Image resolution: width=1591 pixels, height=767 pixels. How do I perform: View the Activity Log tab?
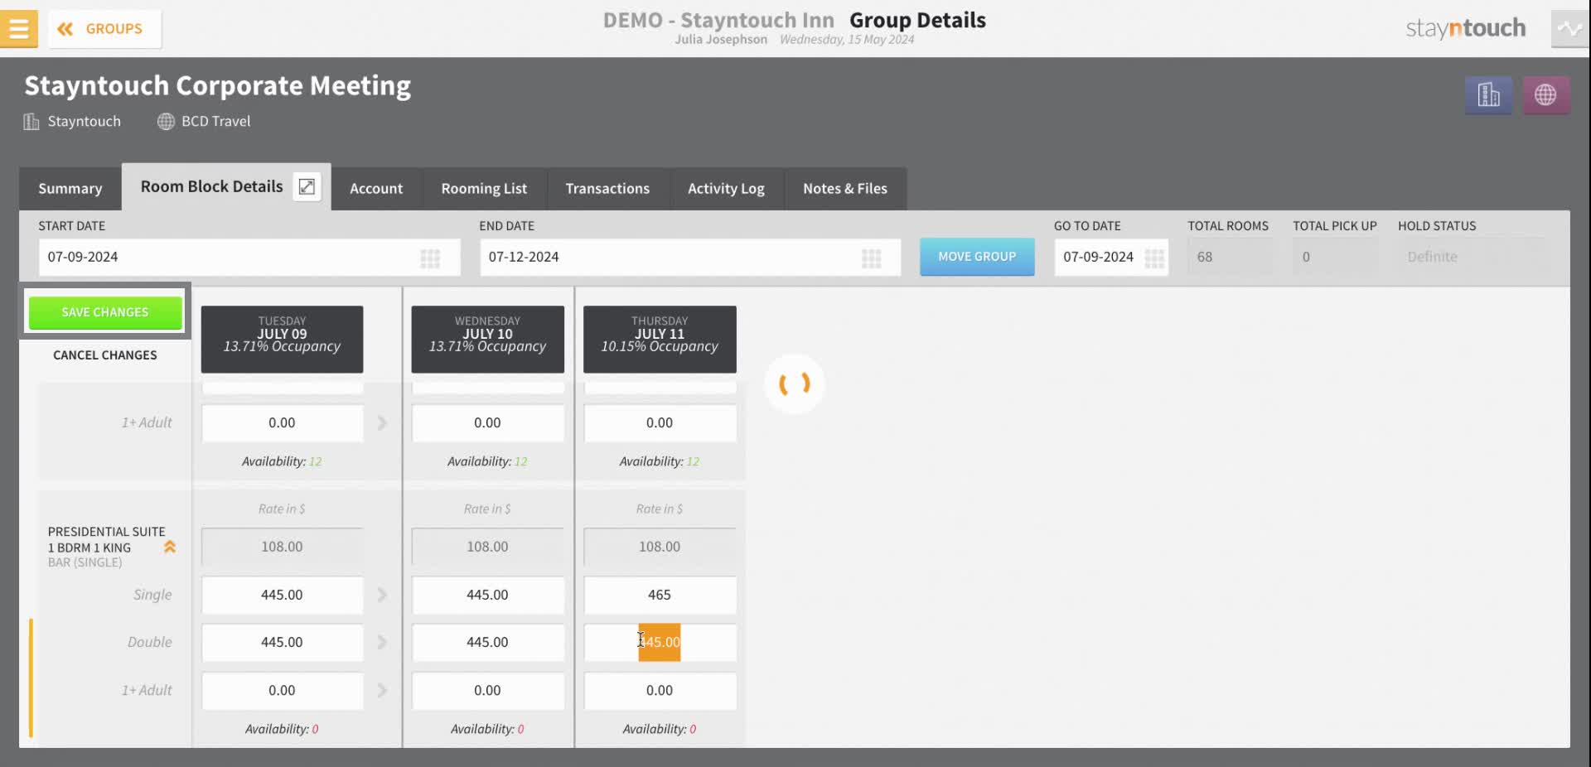tap(726, 189)
